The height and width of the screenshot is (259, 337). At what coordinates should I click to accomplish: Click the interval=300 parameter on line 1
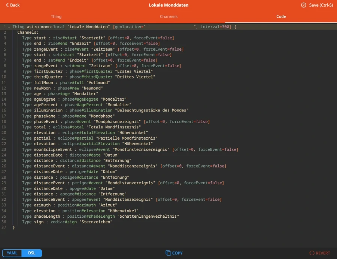coord(215,27)
